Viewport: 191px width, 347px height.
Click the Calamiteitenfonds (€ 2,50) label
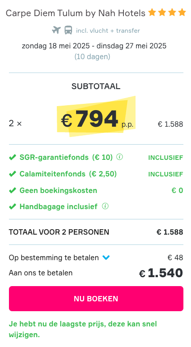[x=68, y=174]
